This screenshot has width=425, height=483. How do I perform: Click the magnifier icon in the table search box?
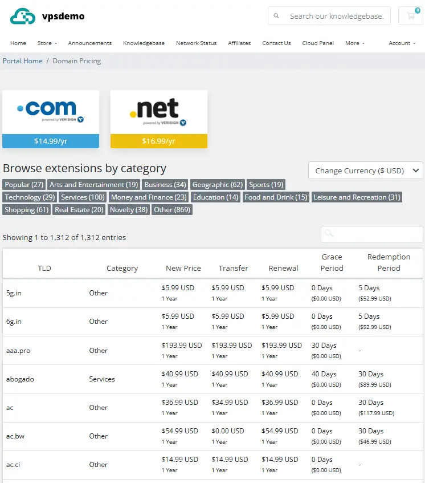(x=330, y=234)
